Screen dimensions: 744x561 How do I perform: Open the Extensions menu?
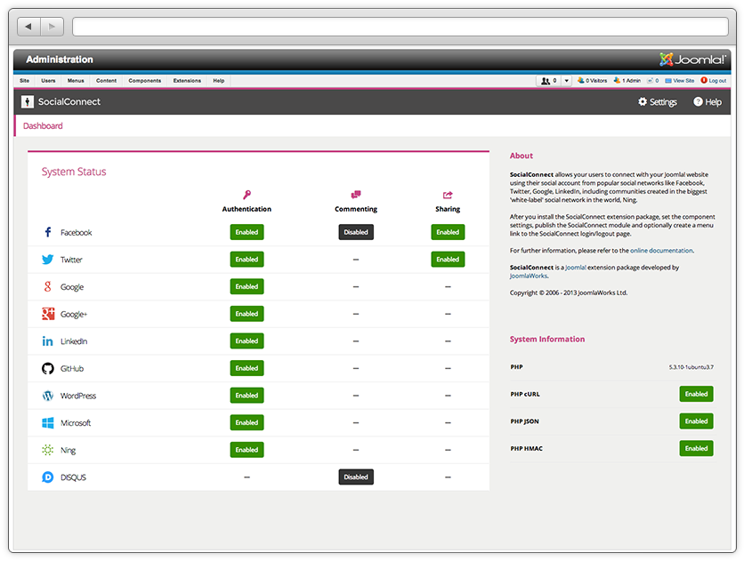point(187,81)
